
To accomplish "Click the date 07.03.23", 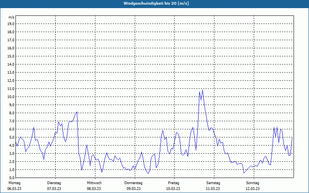I will (54, 188).
